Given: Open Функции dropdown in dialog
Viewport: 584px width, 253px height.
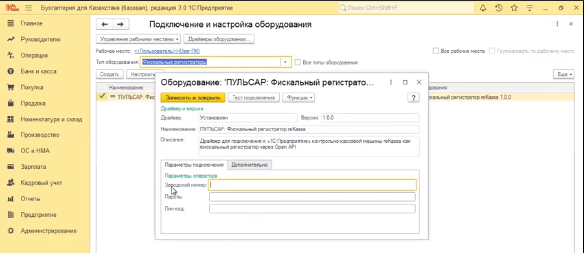Looking at the screenshot, I should [299, 97].
